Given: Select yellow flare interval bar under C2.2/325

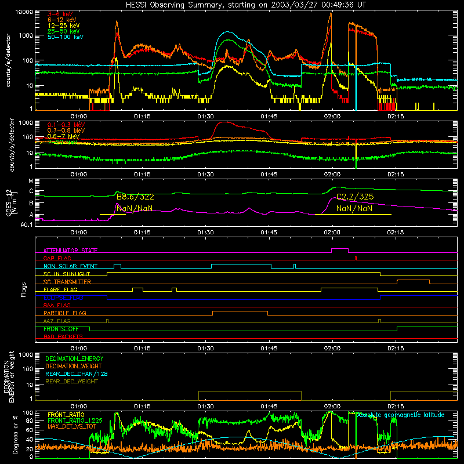Looking at the screenshot, I should (353, 215).
